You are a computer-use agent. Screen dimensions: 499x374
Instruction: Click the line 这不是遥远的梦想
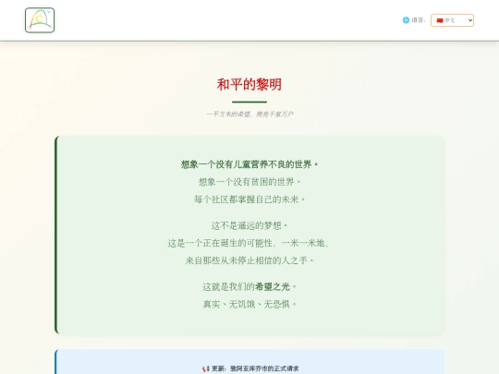(249, 226)
